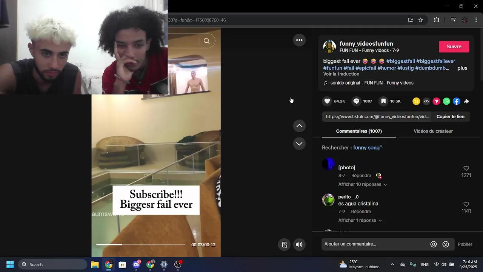The width and height of the screenshot is (483, 272).
Task: Open more share options arrow
Action: pos(467,101)
